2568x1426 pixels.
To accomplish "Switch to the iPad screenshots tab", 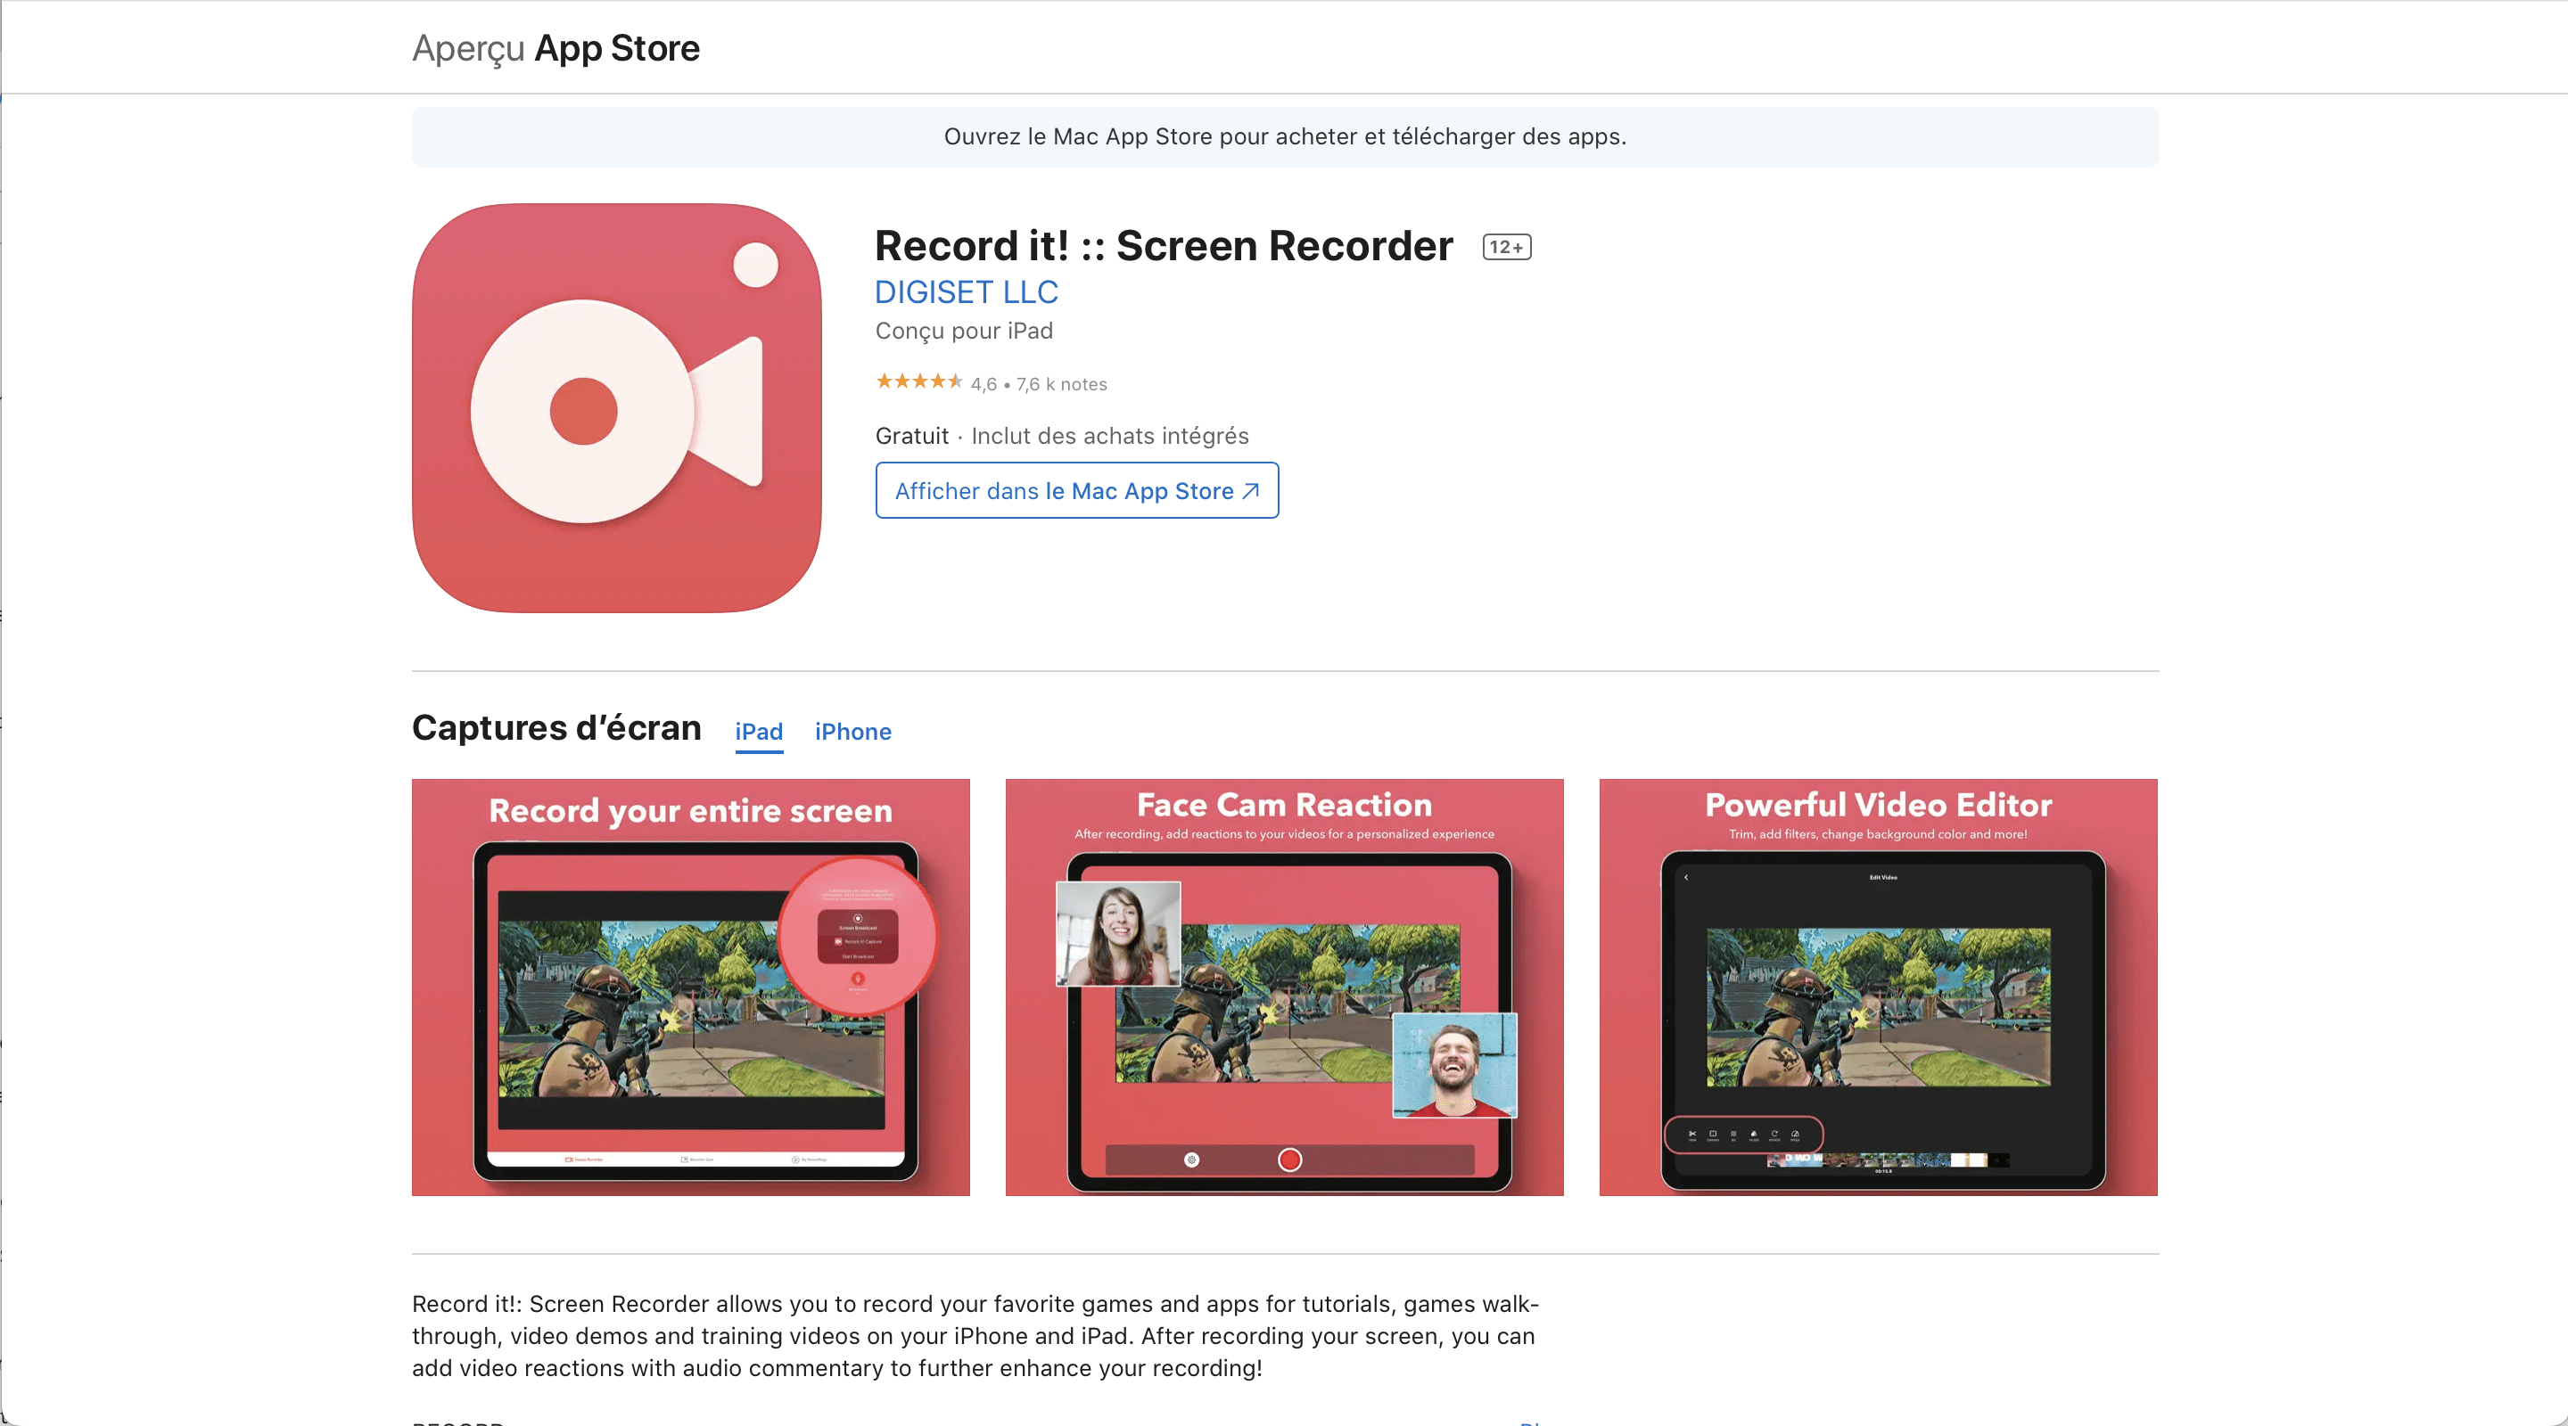I will pyautogui.click(x=759, y=732).
